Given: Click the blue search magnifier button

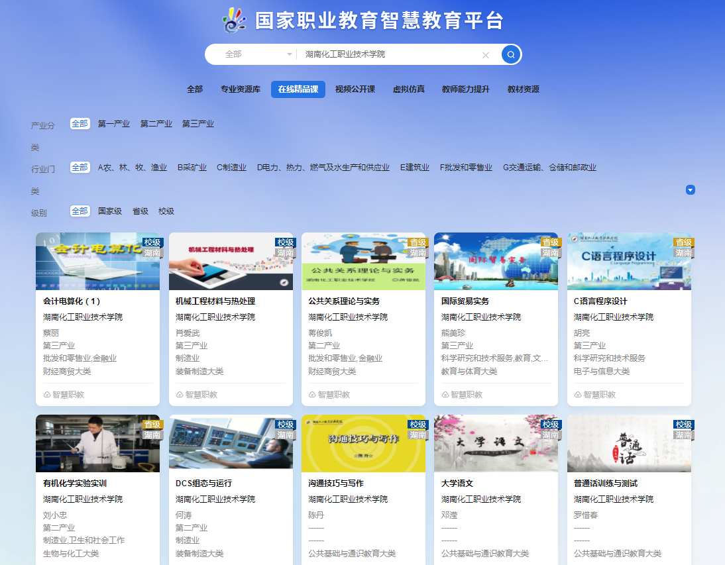Looking at the screenshot, I should coord(511,54).
